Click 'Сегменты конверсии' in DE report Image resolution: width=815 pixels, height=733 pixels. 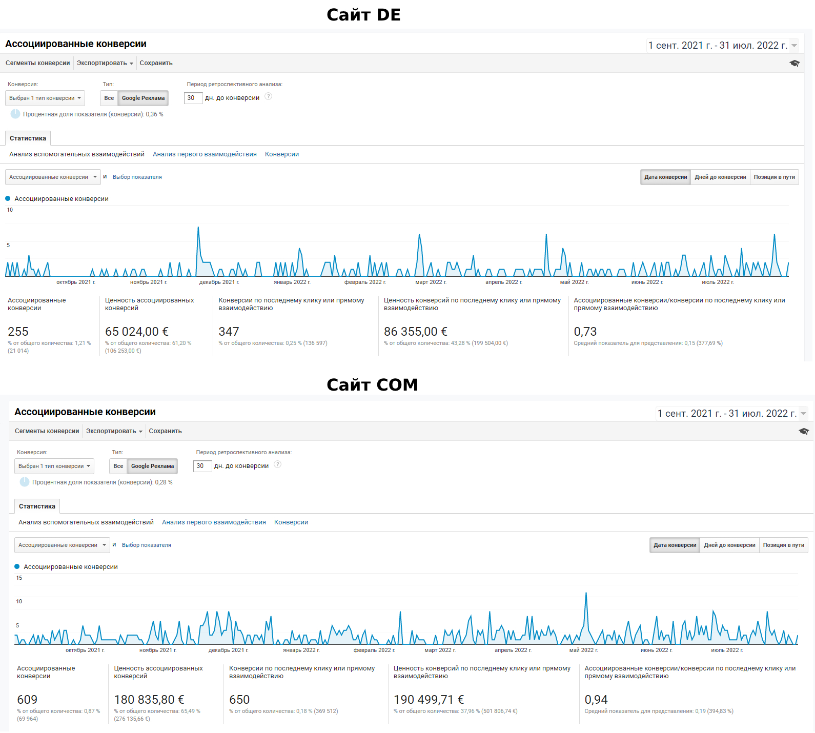coord(38,63)
